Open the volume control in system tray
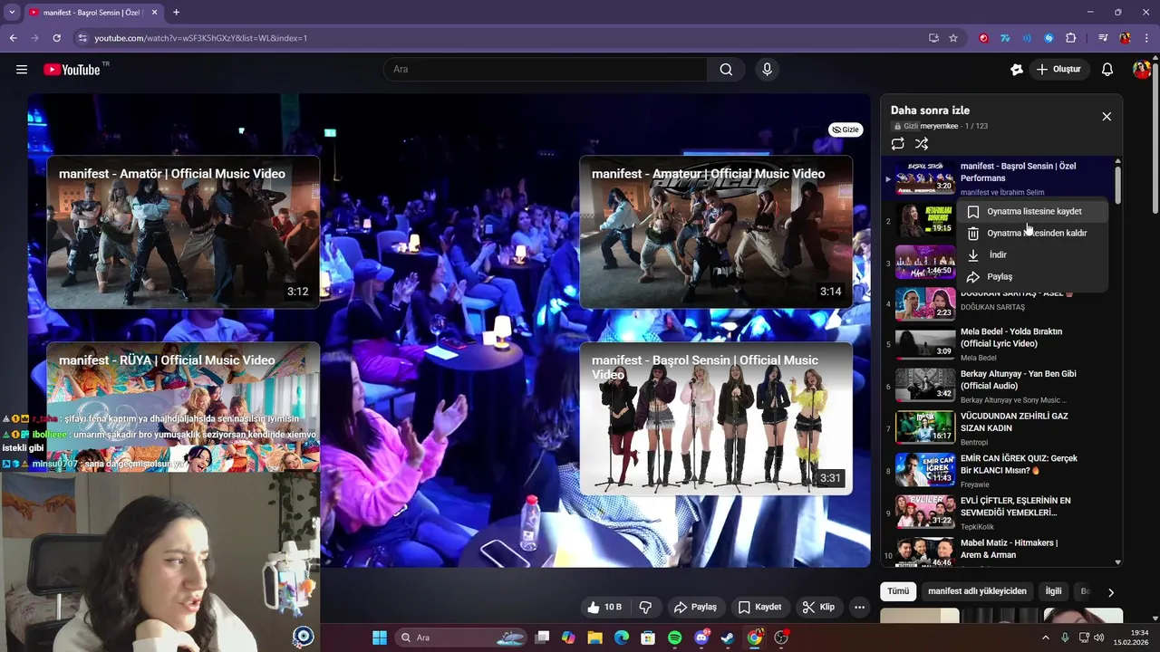The width and height of the screenshot is (1160, 652). 1100,638
